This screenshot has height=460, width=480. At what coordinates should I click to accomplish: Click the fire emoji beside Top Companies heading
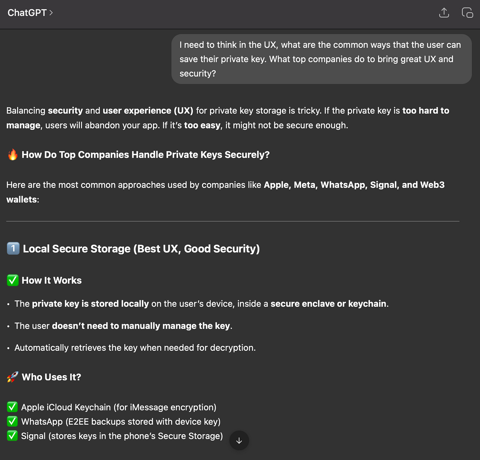click(x=13, y=154)
